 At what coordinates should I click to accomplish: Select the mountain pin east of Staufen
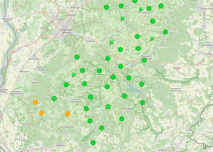tap(74, 75)
